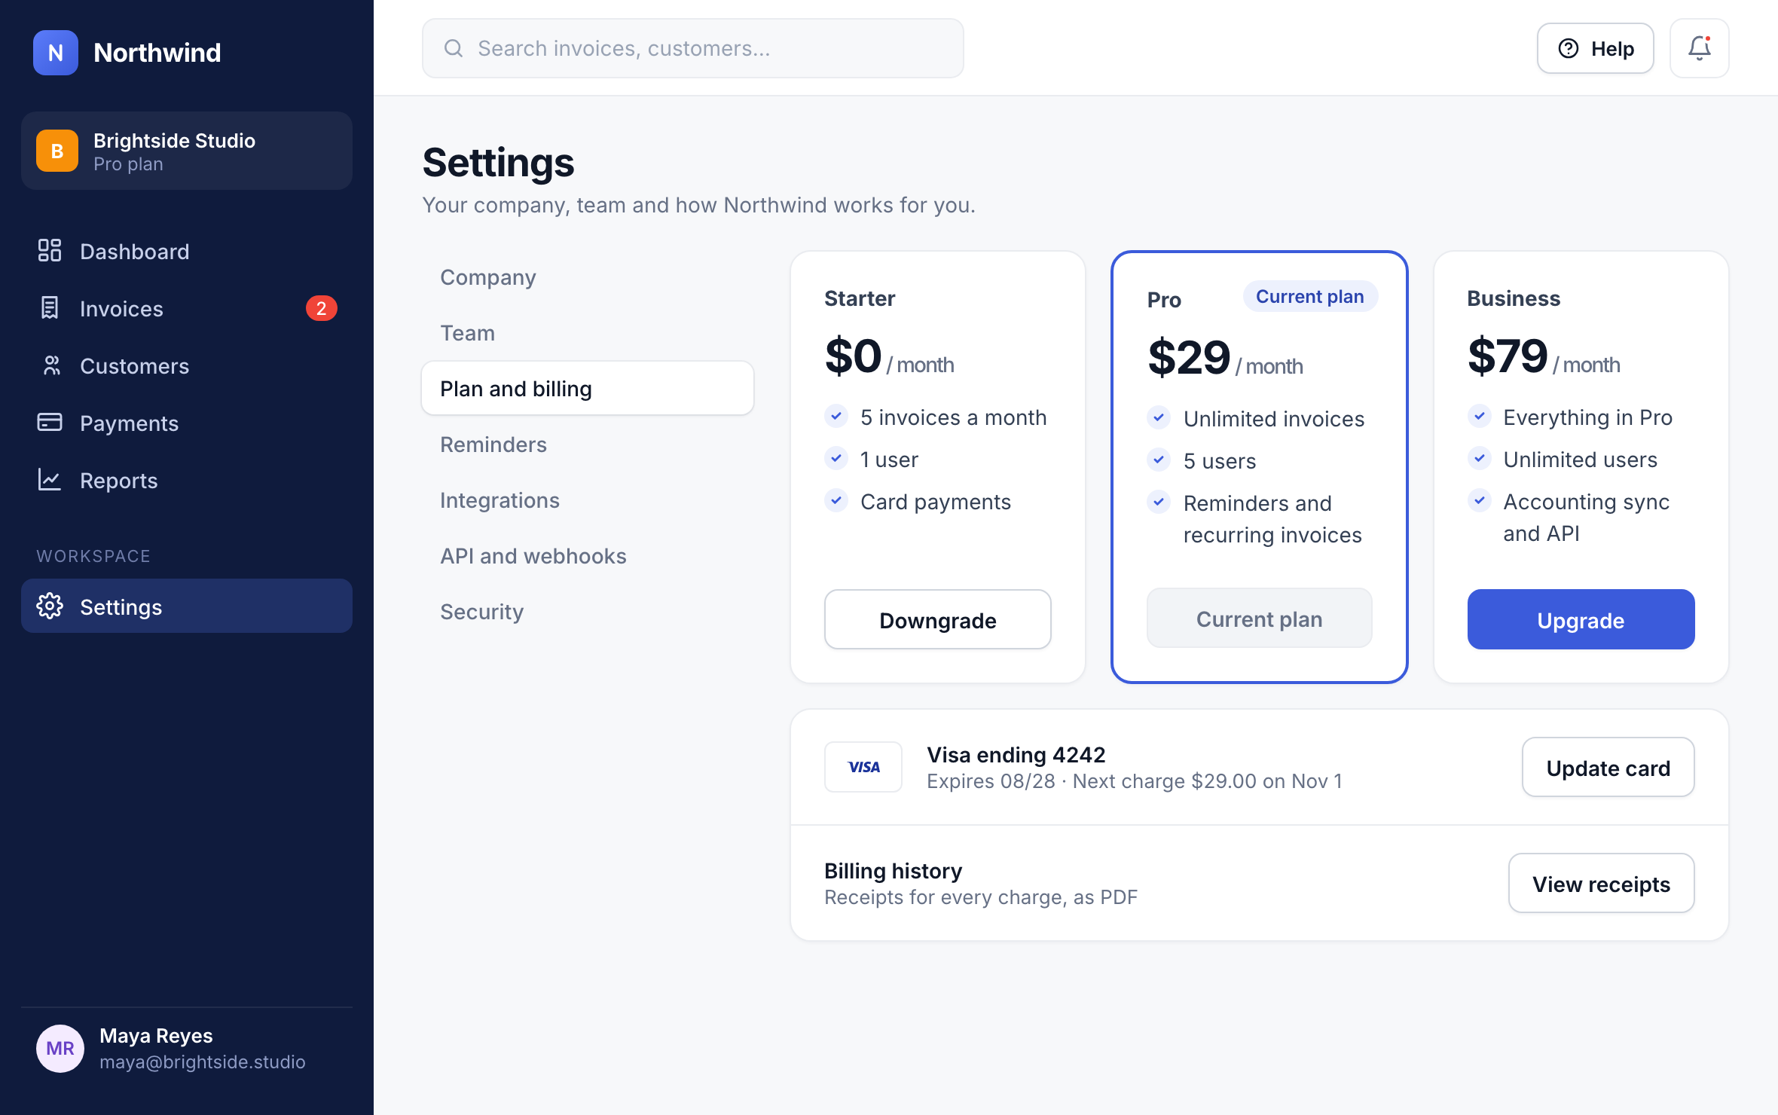Open the Company settings tab

pyautogui.click(x=588, y=277)
